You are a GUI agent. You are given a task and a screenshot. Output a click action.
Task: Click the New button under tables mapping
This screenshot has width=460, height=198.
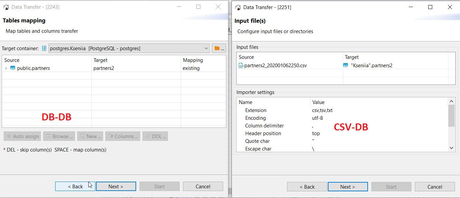point(90,136)
